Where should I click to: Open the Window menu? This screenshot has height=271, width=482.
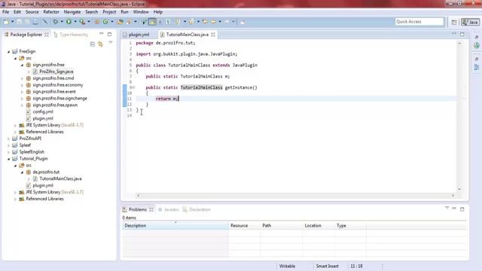coord(141,12)
